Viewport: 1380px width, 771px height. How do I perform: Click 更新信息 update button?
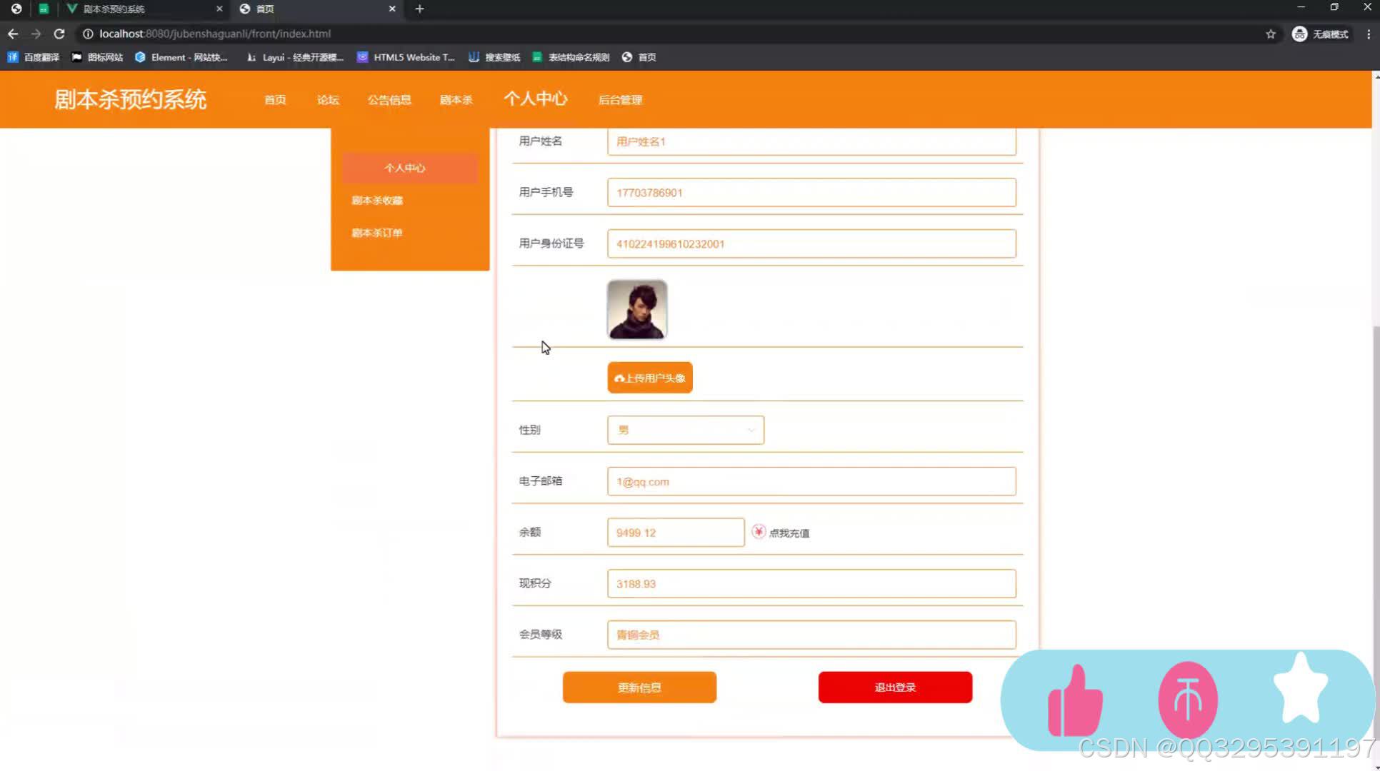tap(641, 687)
